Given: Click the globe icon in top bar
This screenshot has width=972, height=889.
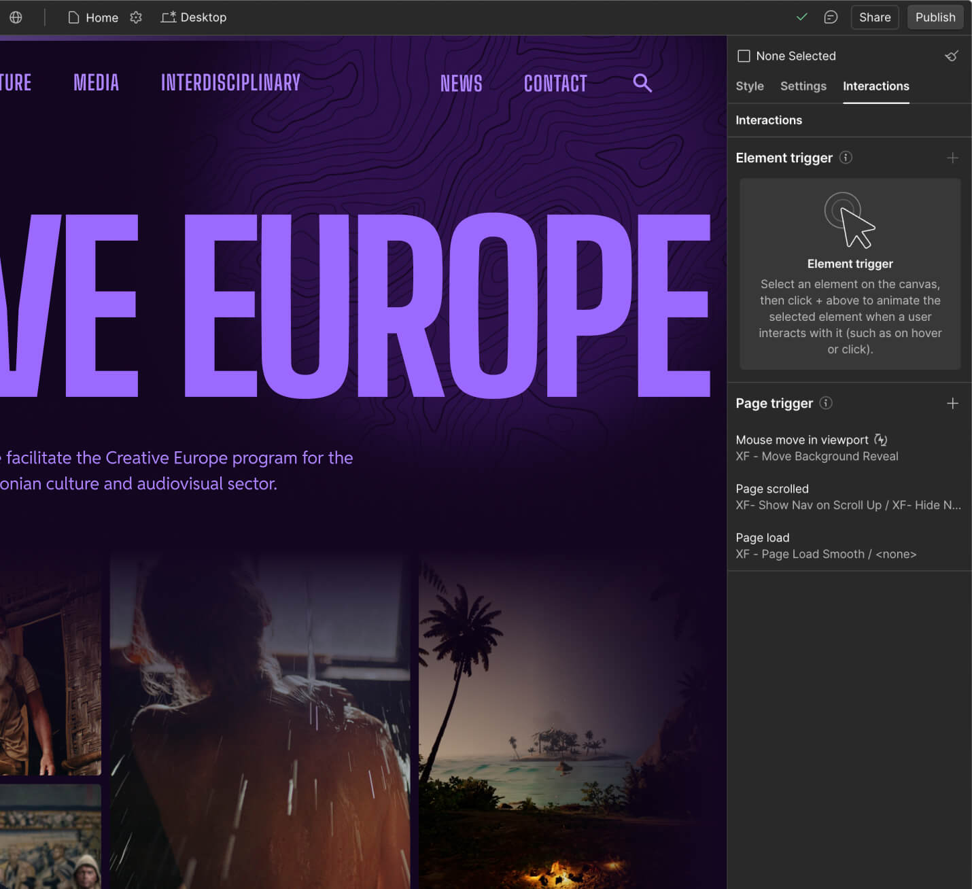Looking at the screenshot, I should 16,17.
